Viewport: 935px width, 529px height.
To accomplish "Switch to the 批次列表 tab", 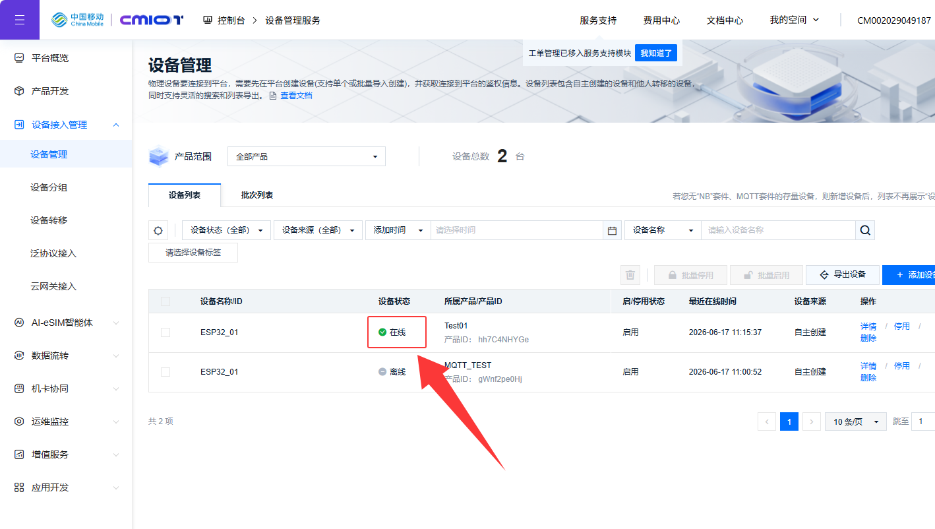I will (x=257, y=195).
